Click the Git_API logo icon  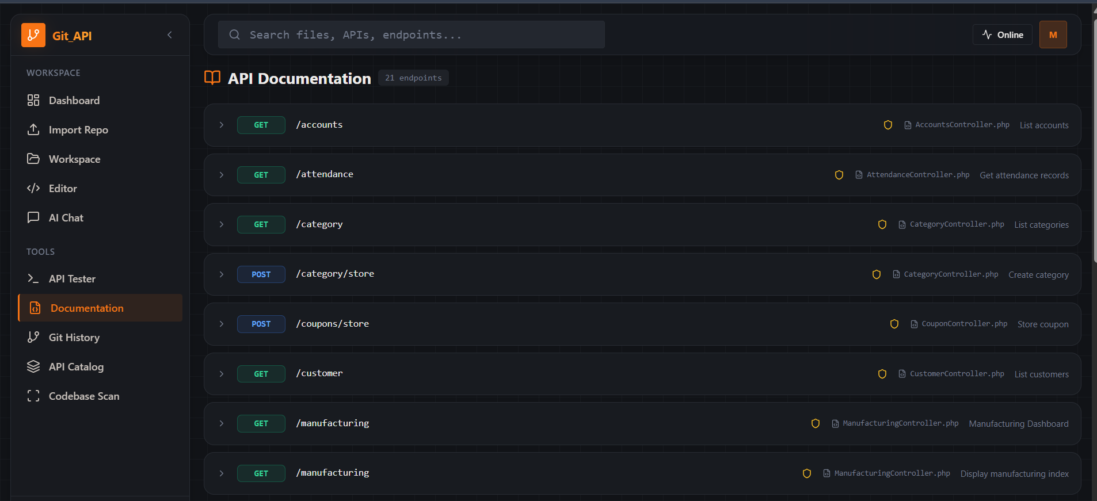(x=33, y=35)
